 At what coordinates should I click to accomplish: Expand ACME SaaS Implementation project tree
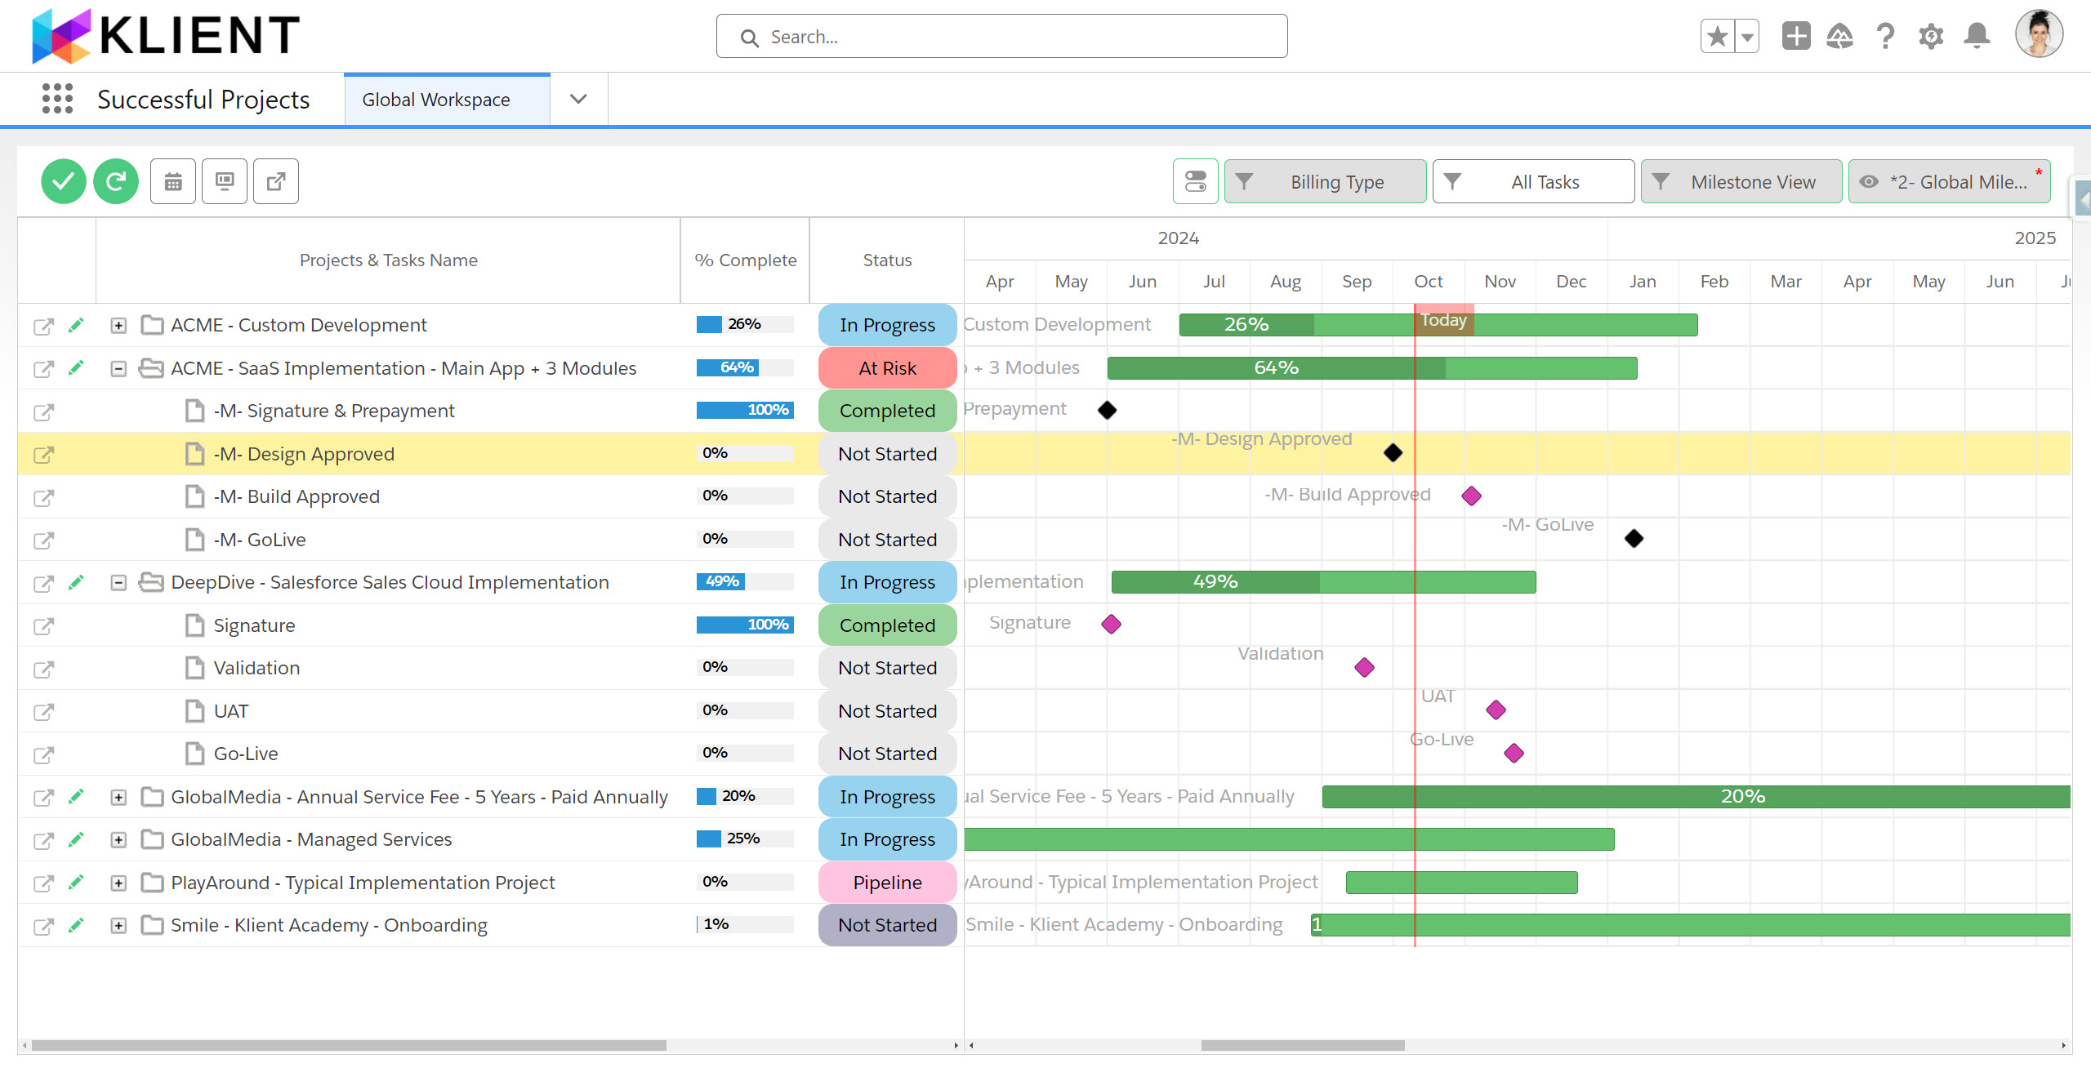(x=119, y=367)
